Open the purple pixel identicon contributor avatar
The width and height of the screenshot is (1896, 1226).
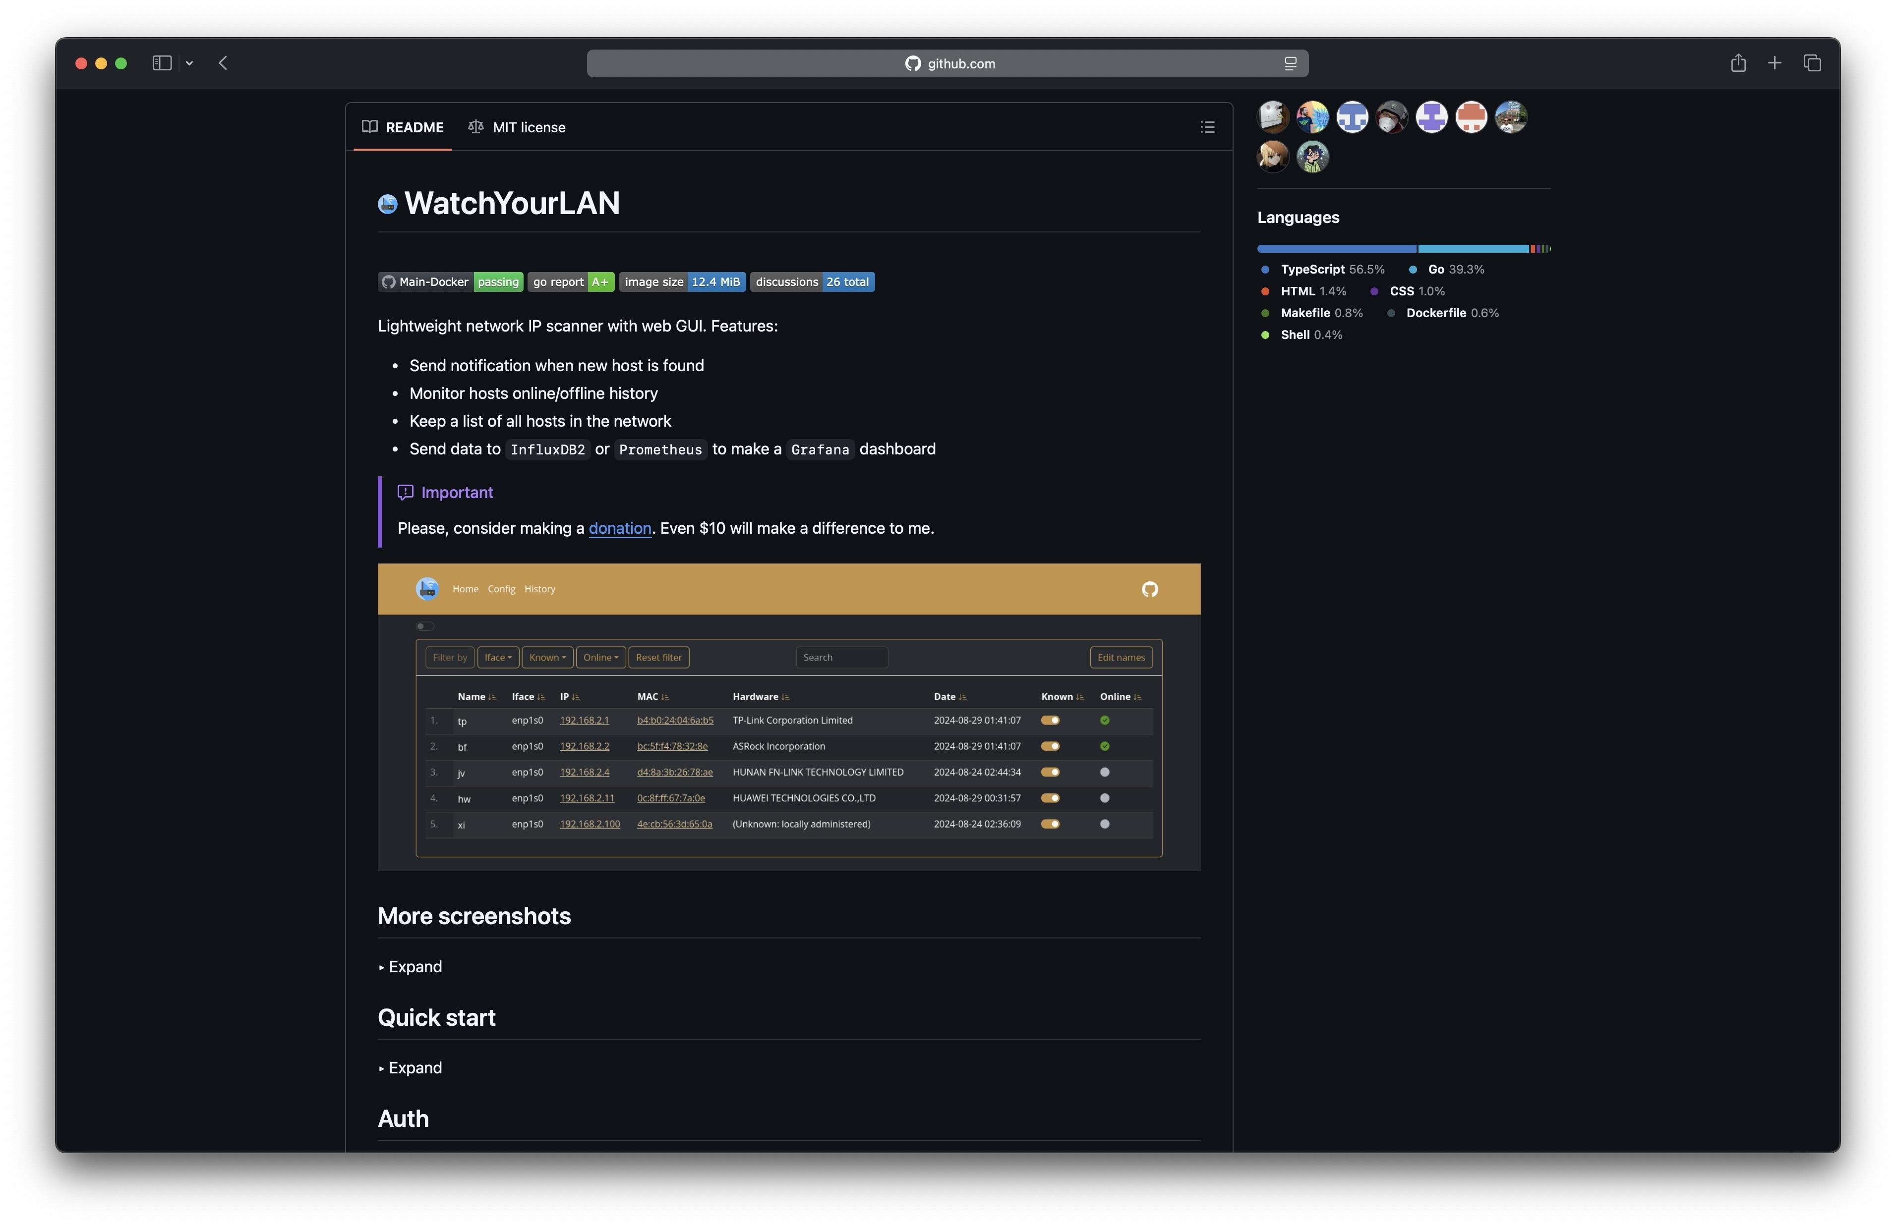coord(1432,117)
